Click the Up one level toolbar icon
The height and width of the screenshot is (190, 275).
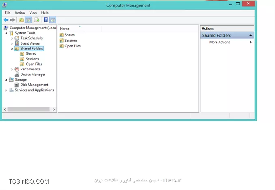click(21, 20)
